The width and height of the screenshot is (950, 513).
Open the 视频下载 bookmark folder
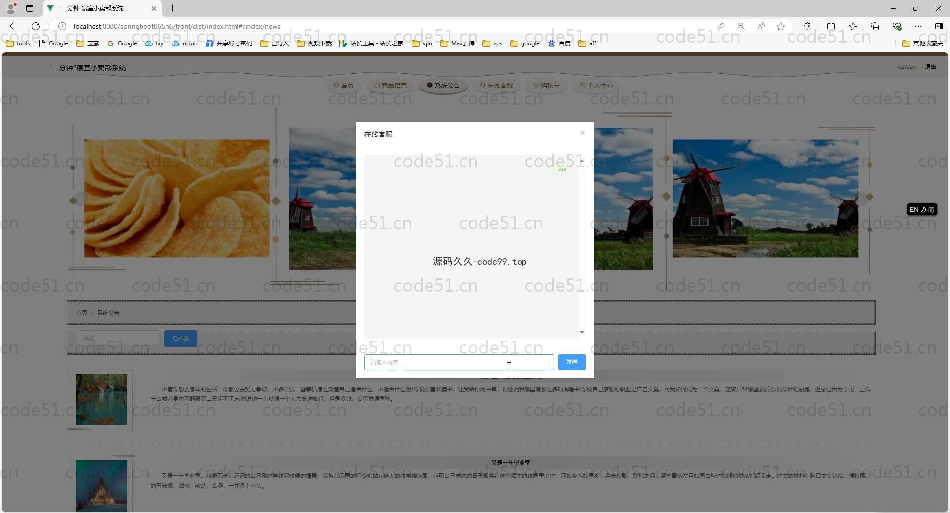[x=315, y=43]
